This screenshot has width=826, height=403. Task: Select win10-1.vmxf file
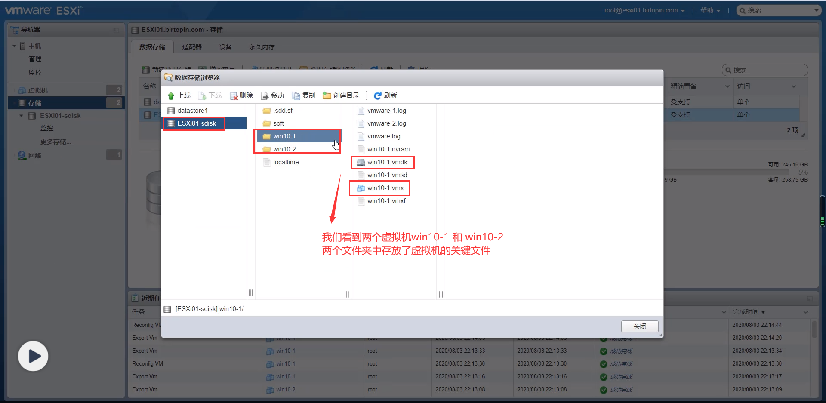(386, 201)
